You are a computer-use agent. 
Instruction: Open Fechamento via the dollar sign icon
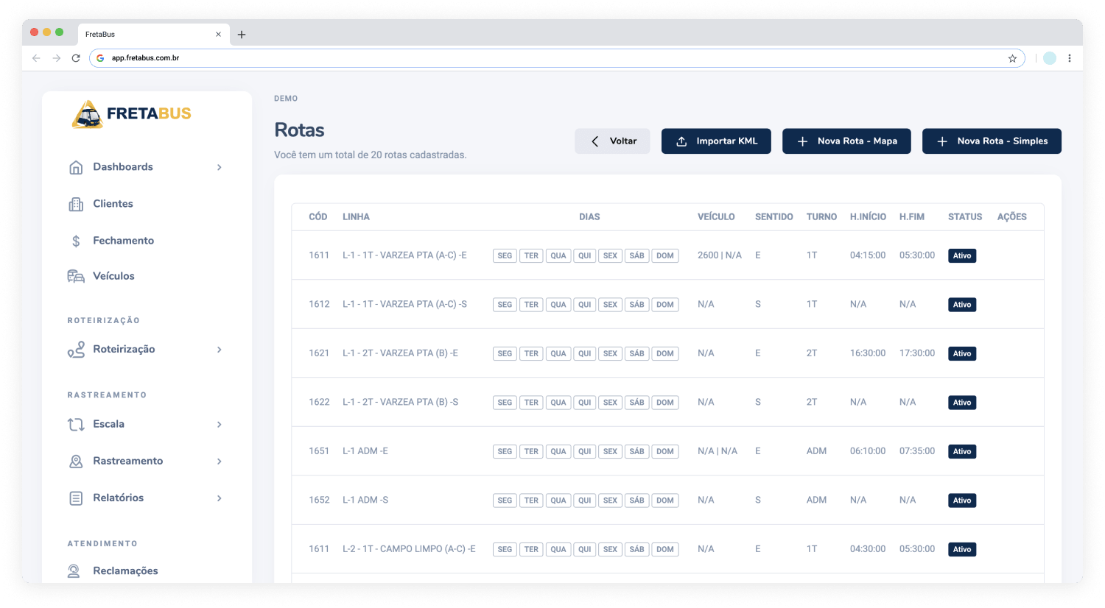pos(75,240)
